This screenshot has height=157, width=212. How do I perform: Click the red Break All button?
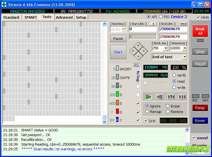(200, 31)
